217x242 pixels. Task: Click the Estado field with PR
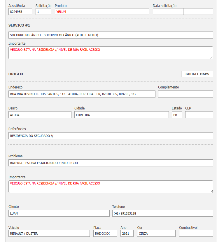177,115
